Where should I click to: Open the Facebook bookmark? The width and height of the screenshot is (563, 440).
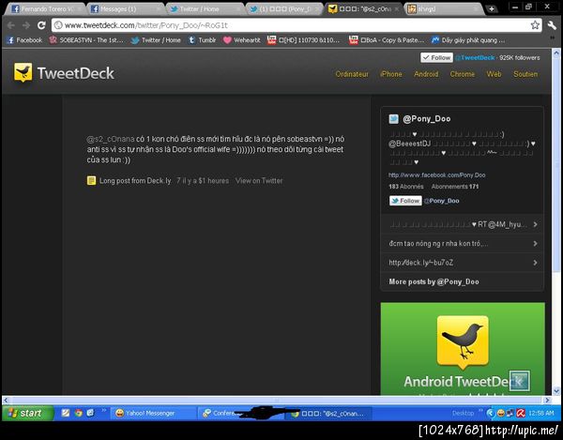pyautogui.click(x=24, y=40)
